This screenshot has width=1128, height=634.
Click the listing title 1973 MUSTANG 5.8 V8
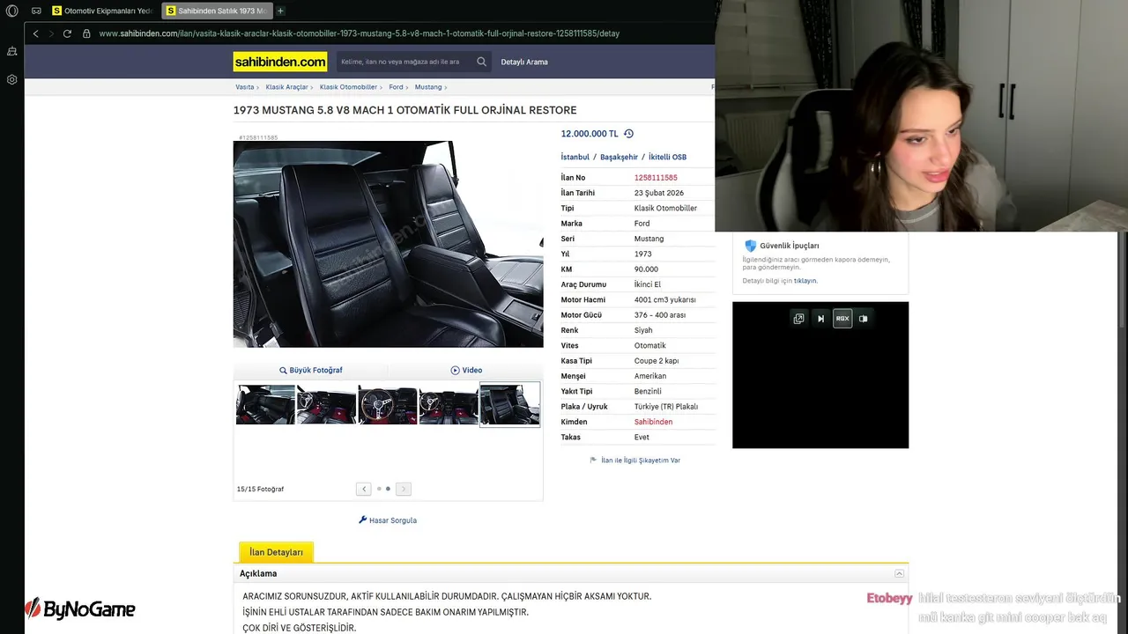pyautogui.click(x=405, y=111)
